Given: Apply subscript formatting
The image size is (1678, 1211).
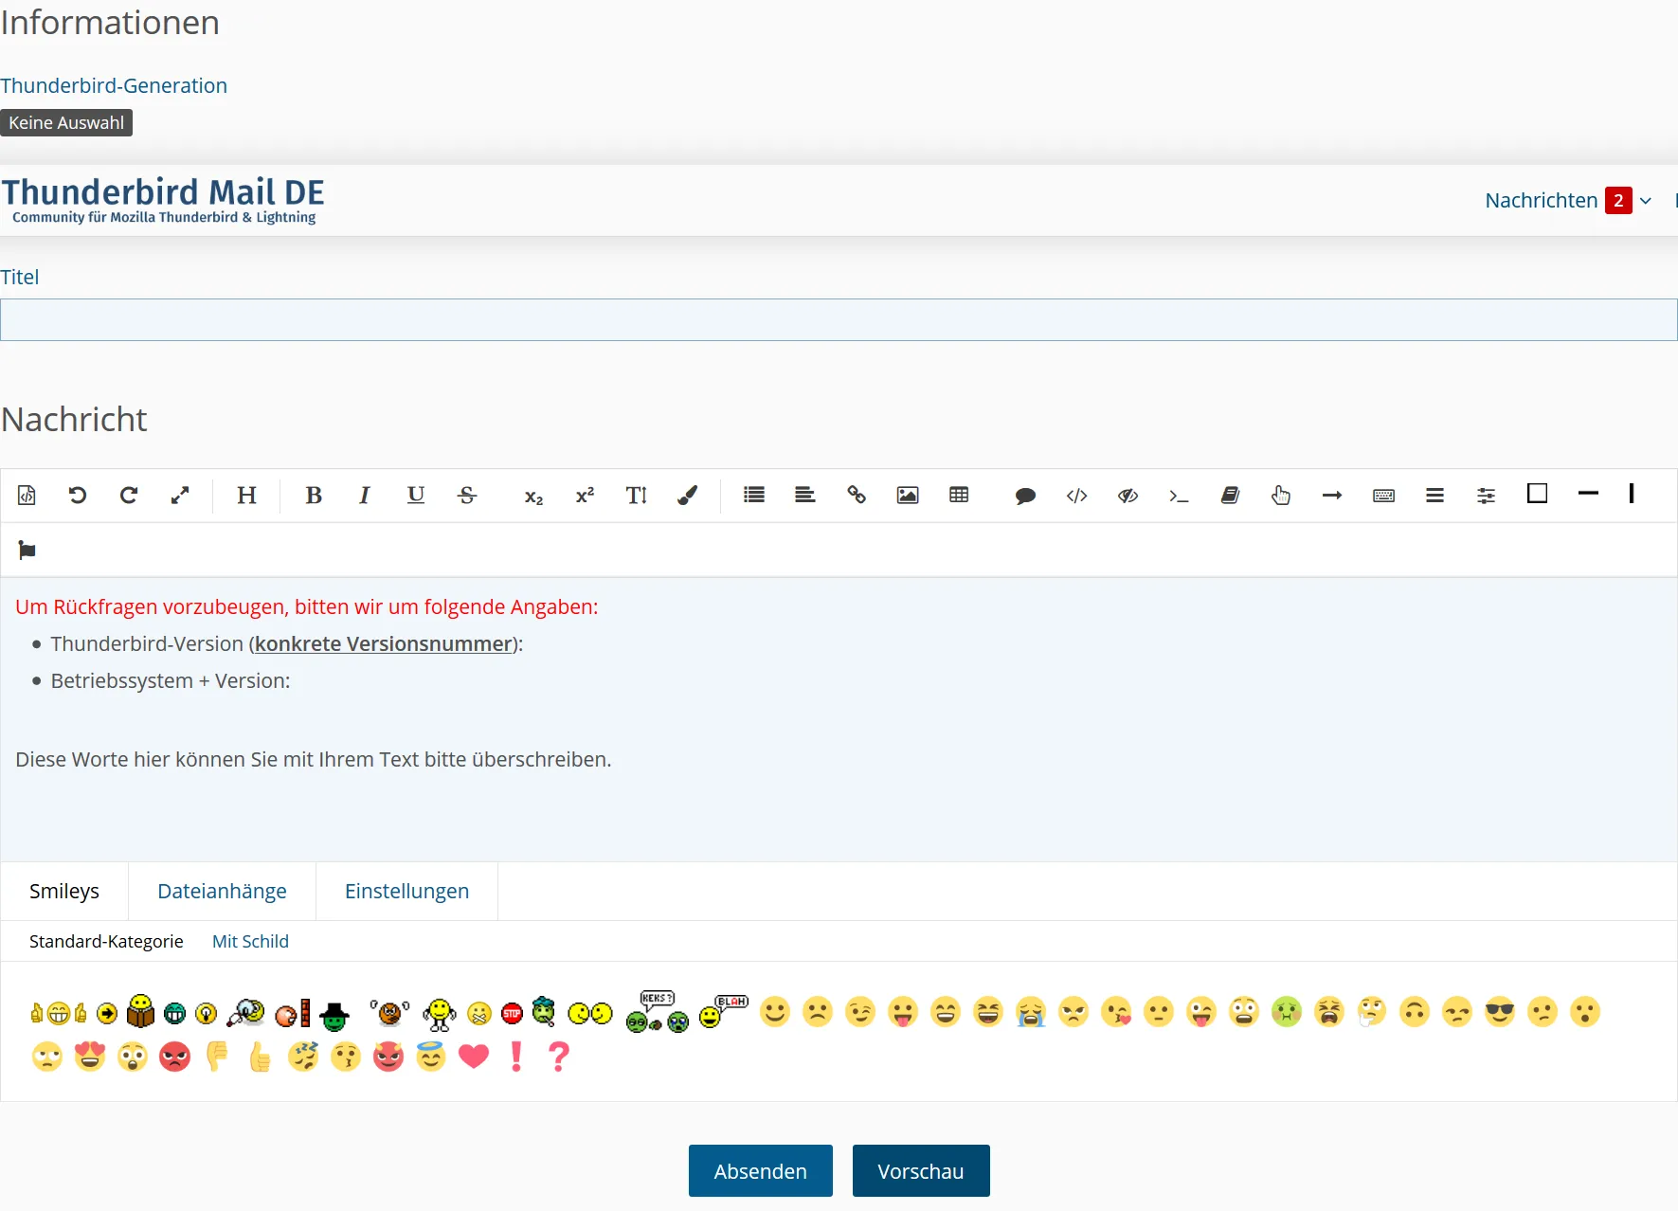Looking at the screenshot, I should click(533, 496).
